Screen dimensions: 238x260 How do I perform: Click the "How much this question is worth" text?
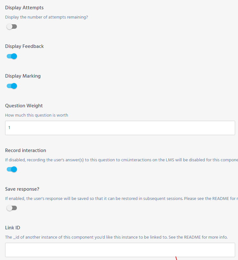click(37, 115)
